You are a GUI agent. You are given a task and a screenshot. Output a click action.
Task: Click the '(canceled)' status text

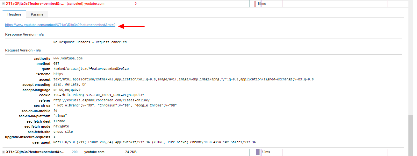(75, 4)
